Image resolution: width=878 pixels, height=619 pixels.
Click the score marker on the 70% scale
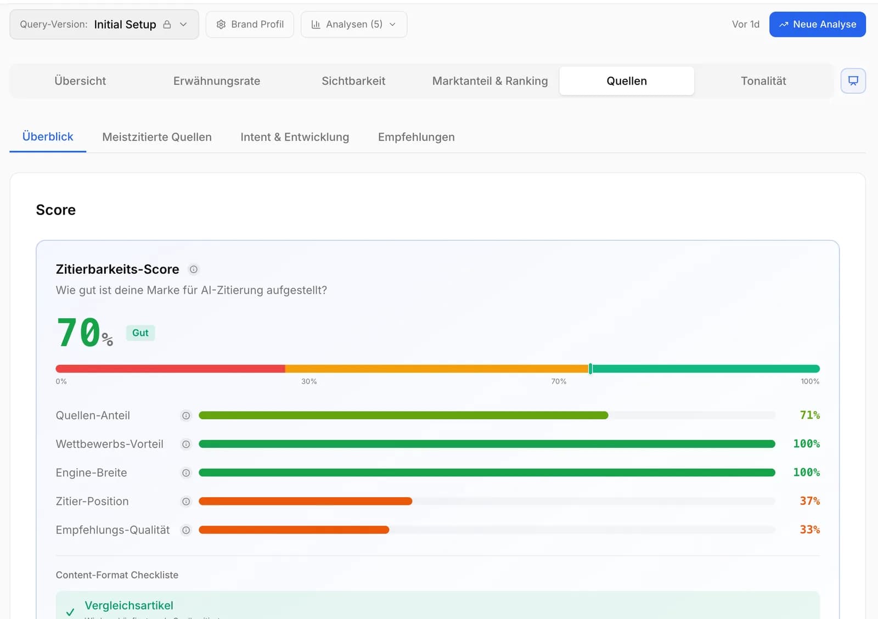click(590, 369)
